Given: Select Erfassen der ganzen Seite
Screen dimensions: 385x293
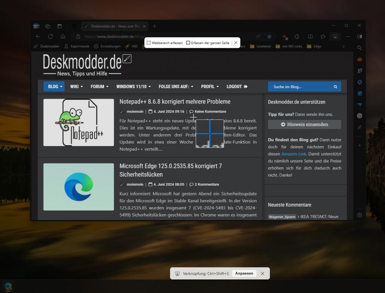Looking at the screenshot, I should pos(208,43).
